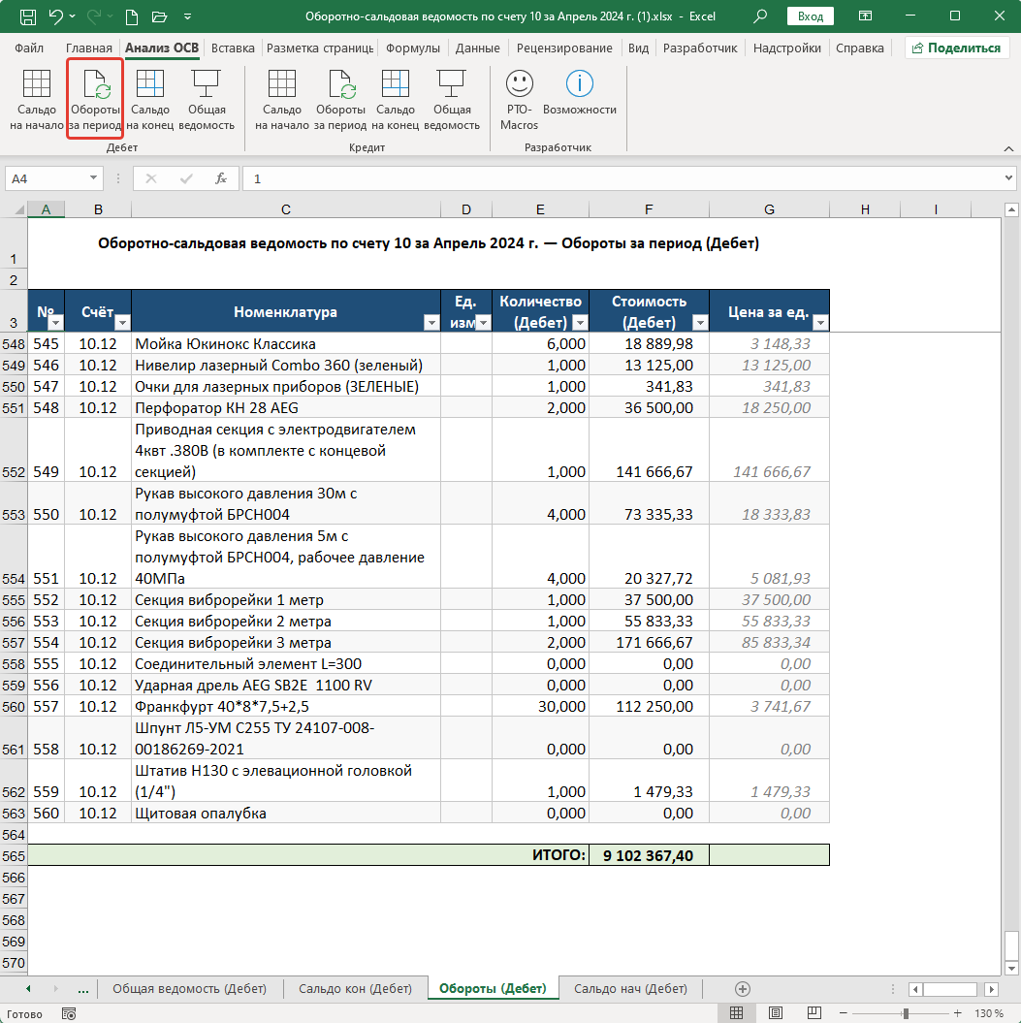The width and height of the screenshot is (1021, 1023).
Task: Expand the Стоимость (Дебет) filter dropdown
Action: pyautogui.click(x=700, y=322)
